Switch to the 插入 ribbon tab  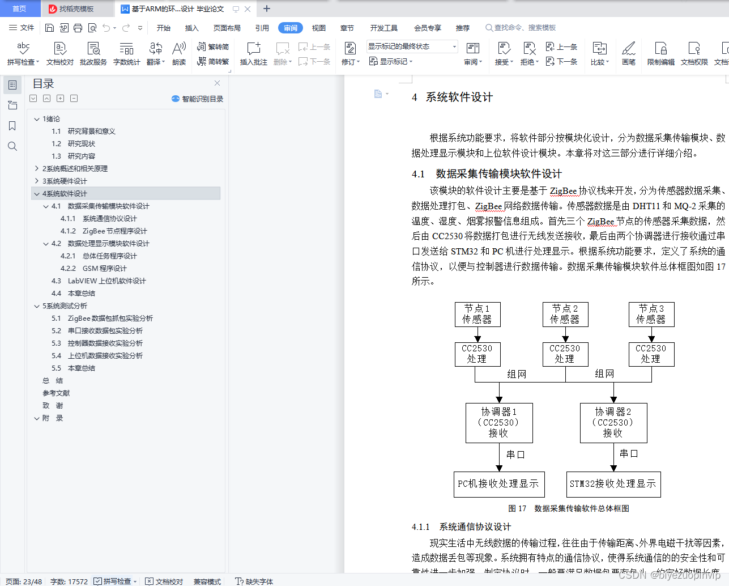click(x=192, y=28)
